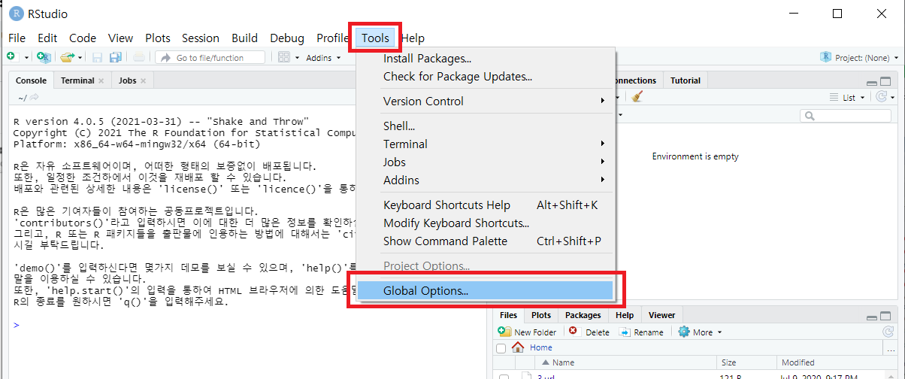This screenshot has width=905, height=379.
Task: Open the View menu
Action: (120, 38)
